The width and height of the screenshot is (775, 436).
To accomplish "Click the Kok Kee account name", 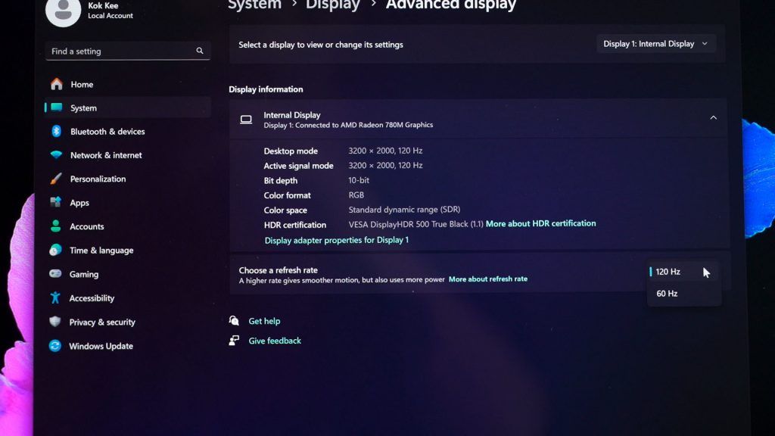I will [103, 5].
